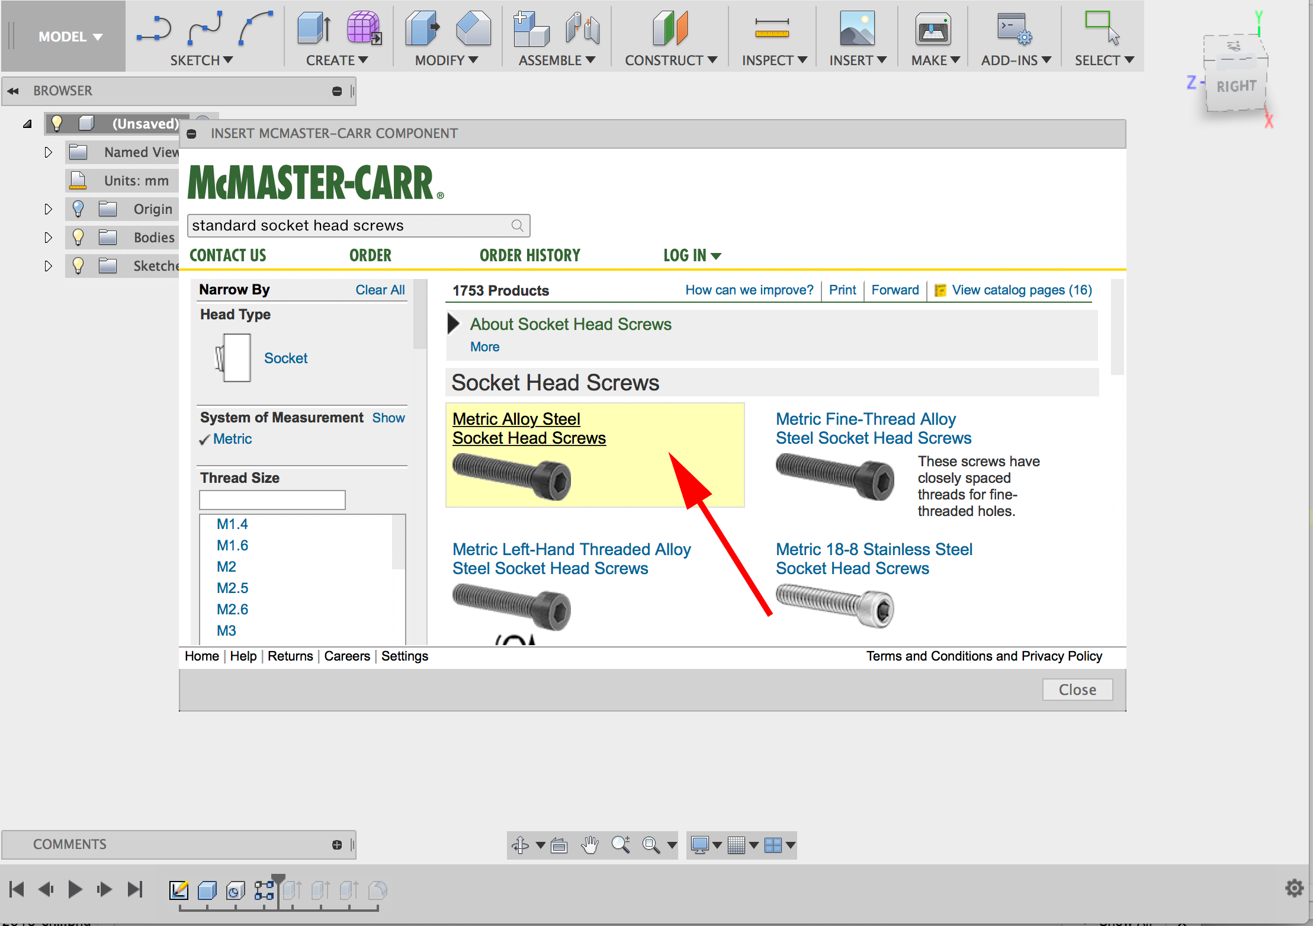Toggle visibility lightbulb for Sketches folder
Image resolution: width=1313 pixels, height=926 pixels.
[x=78, y=265]
